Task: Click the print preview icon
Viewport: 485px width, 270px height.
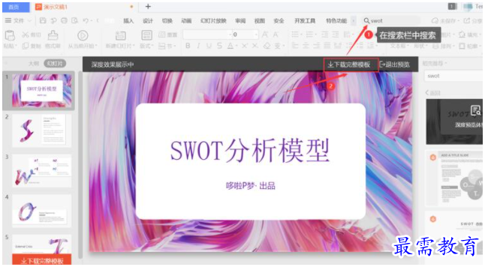Action: coord(74,21)
